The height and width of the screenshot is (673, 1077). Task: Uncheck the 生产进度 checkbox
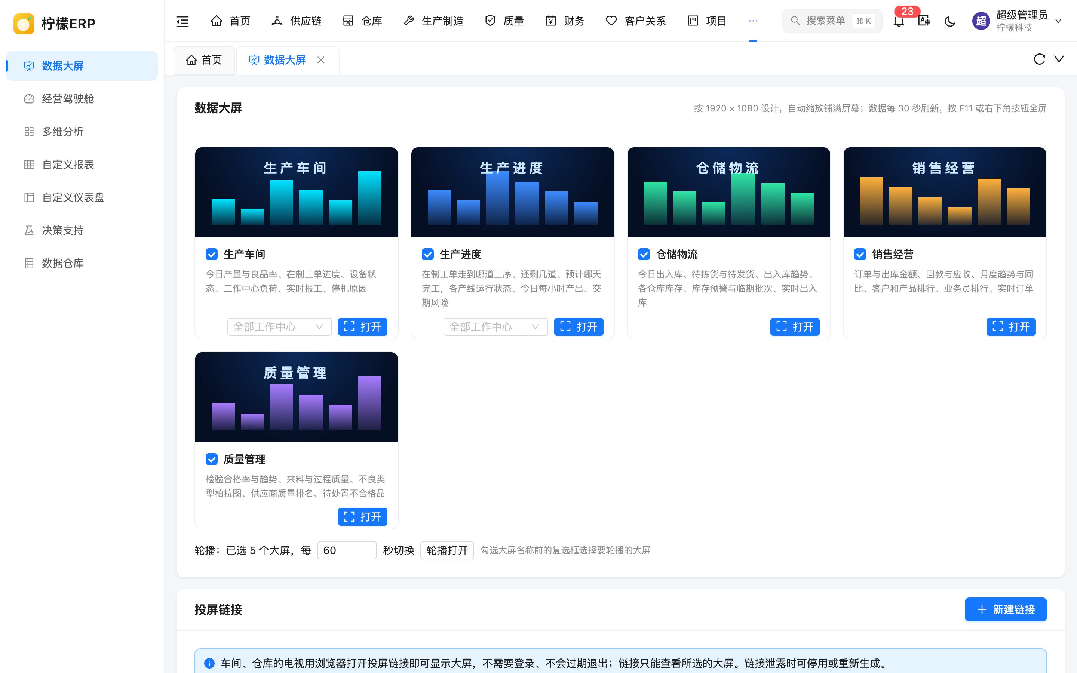pos(428,254)
